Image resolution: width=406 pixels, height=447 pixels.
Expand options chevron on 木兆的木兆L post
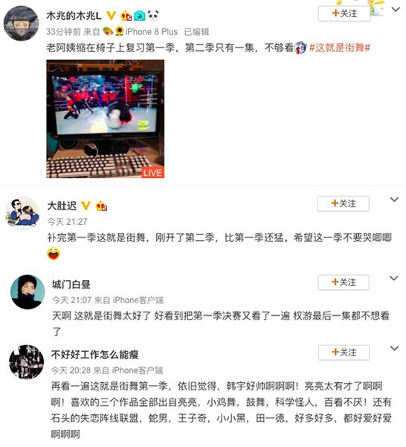coord(396,10)
